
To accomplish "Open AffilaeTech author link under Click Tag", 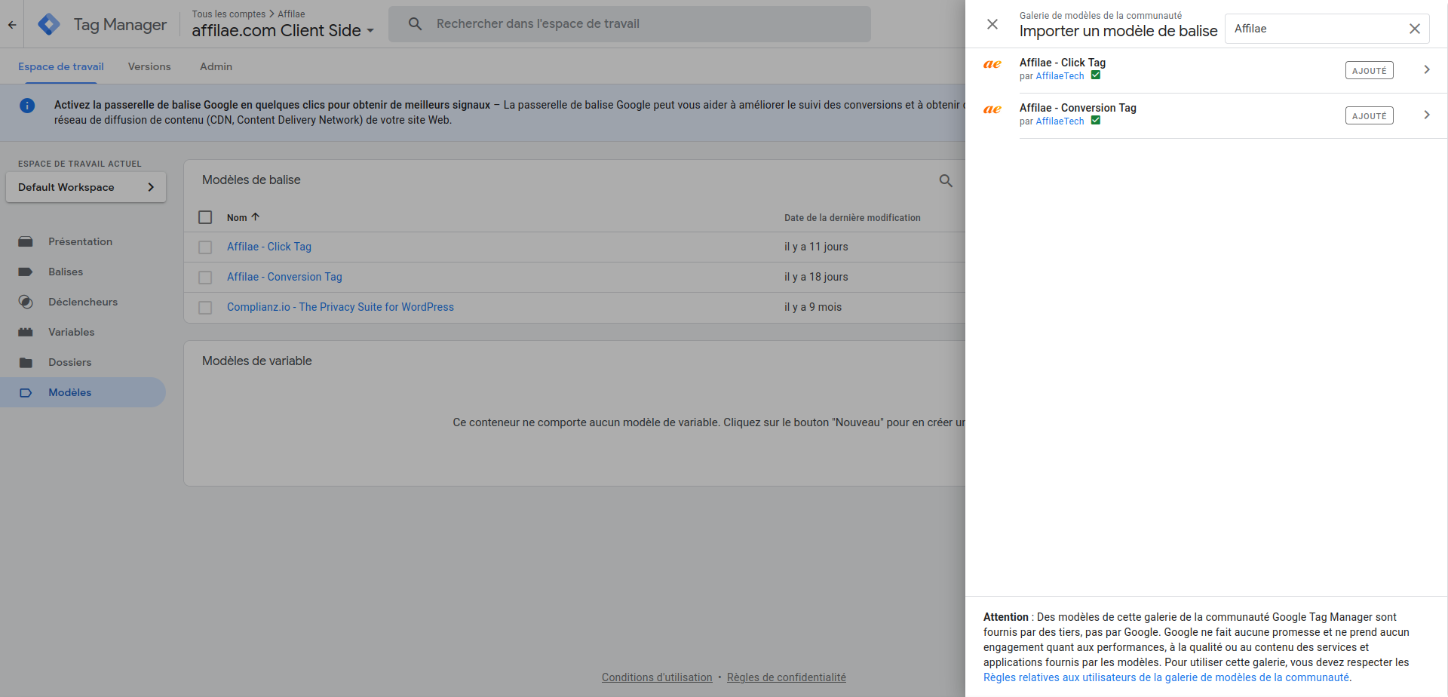I will point(1060,76).
